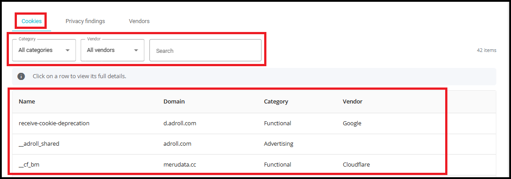Open the receive-cookie-deprecation row details
The width and height of the screenshot is (511, 179).
[254, 123]
